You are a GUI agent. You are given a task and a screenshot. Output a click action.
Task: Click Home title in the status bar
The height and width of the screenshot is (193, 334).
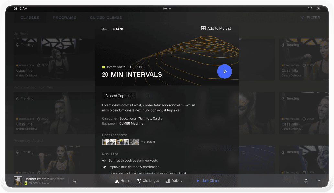(167, 8)
